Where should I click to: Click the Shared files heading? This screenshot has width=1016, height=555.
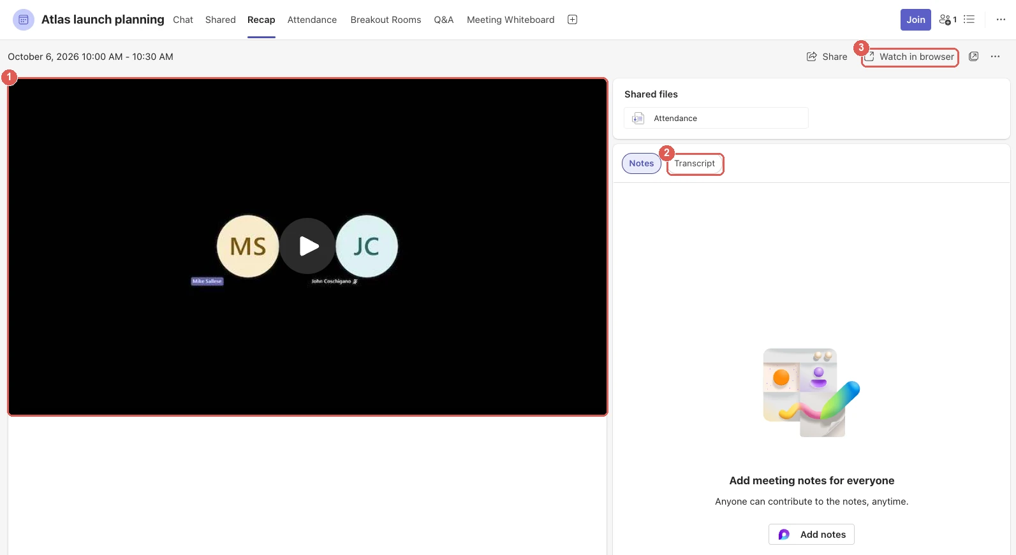(651, 94)
